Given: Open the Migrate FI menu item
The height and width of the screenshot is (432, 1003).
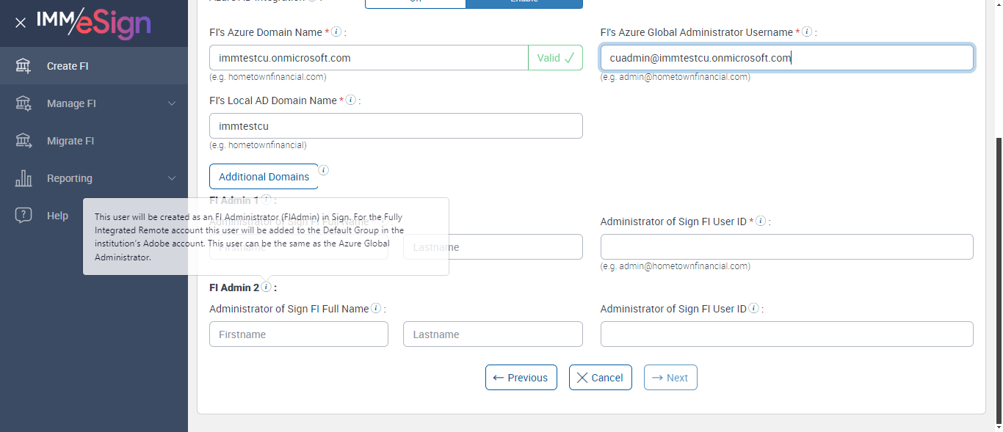Looking at the screenshot, I should 94,141.
